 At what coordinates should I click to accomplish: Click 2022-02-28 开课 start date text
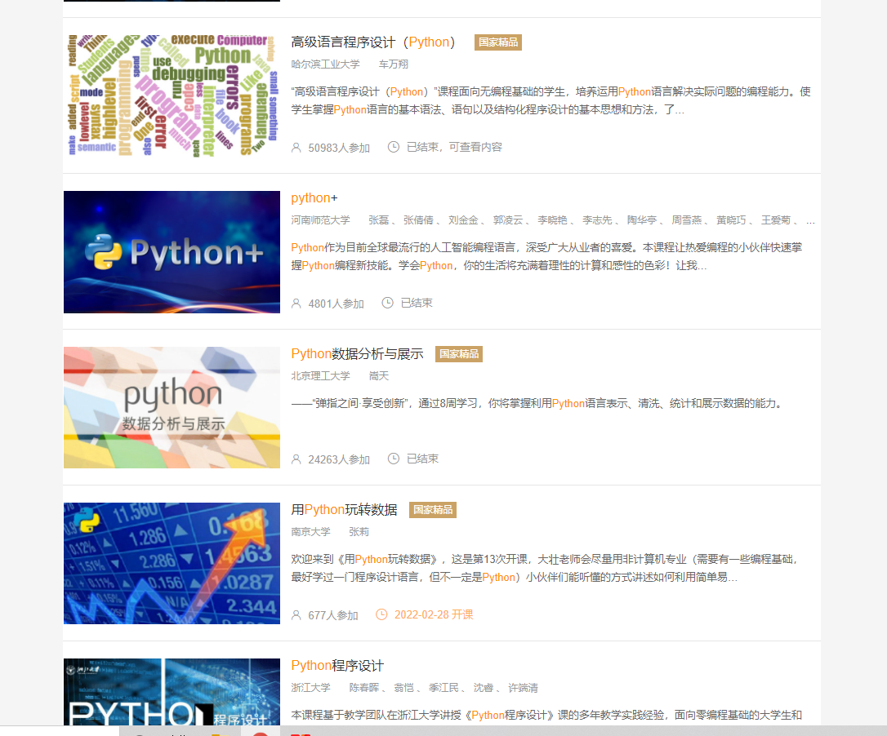pyautogui.click(x=434, y=615)
